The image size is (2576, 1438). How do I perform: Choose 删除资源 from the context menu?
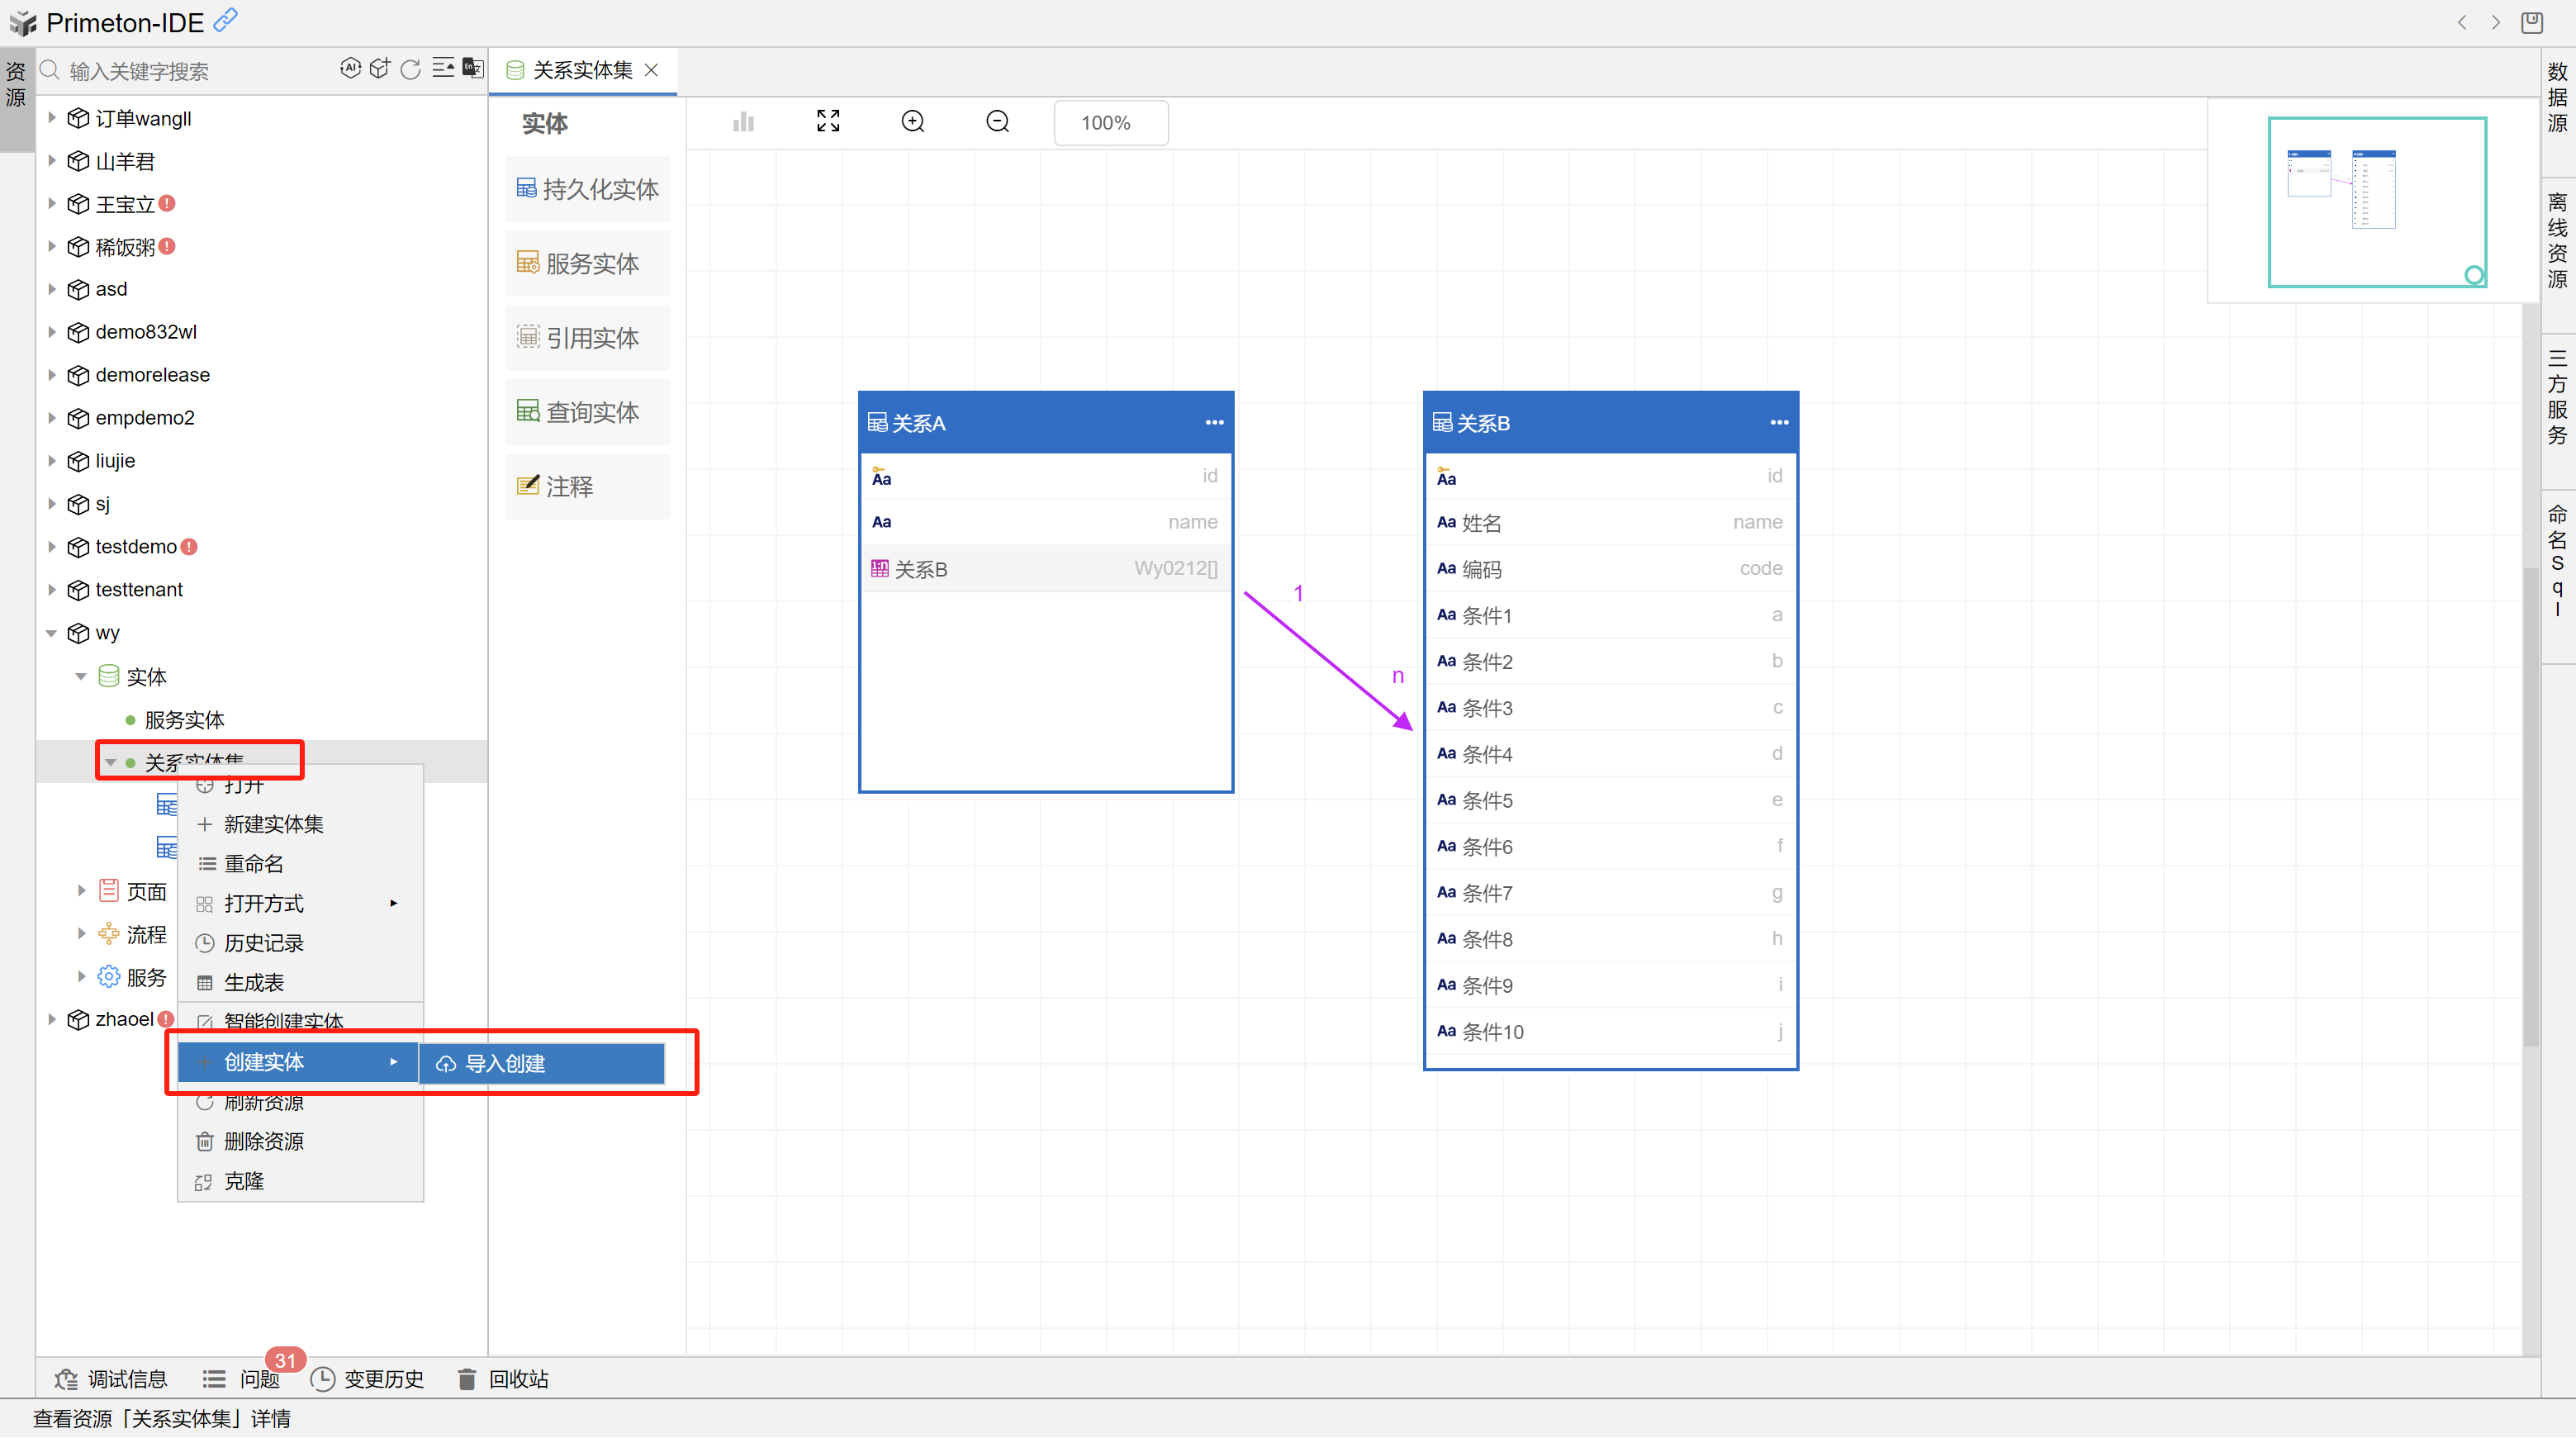point(263,1141)
